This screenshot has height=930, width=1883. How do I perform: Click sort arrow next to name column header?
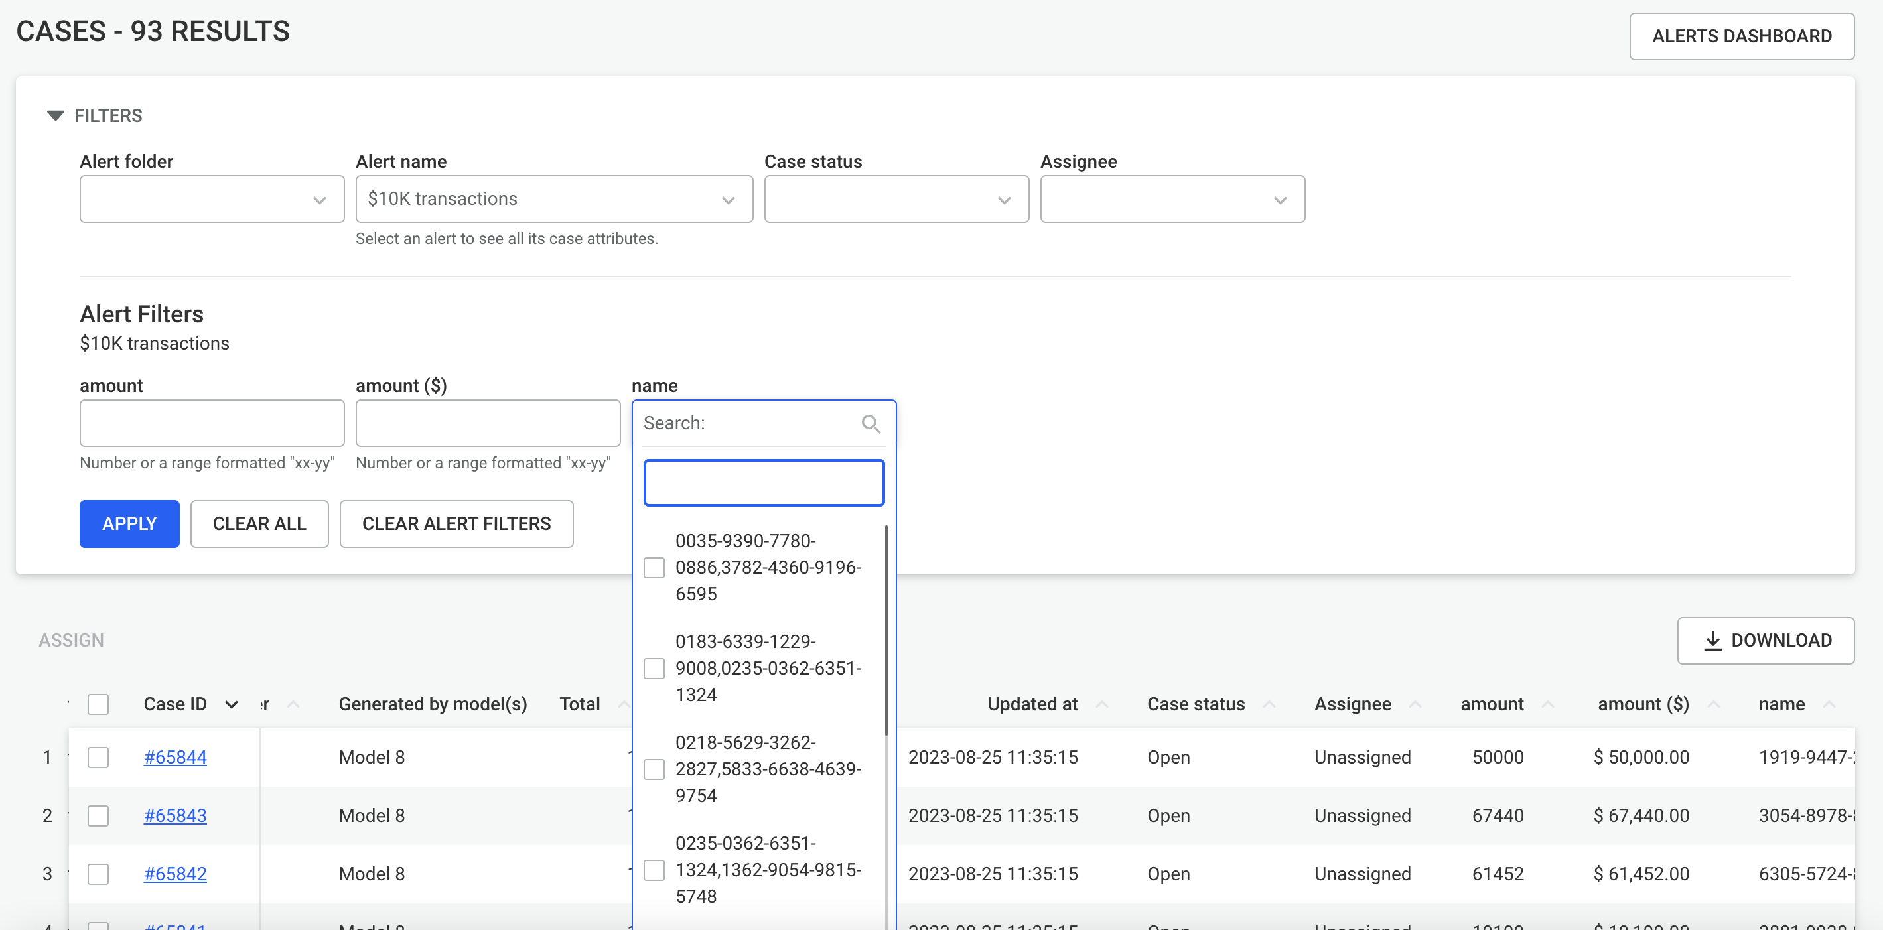pos(1829,704)
